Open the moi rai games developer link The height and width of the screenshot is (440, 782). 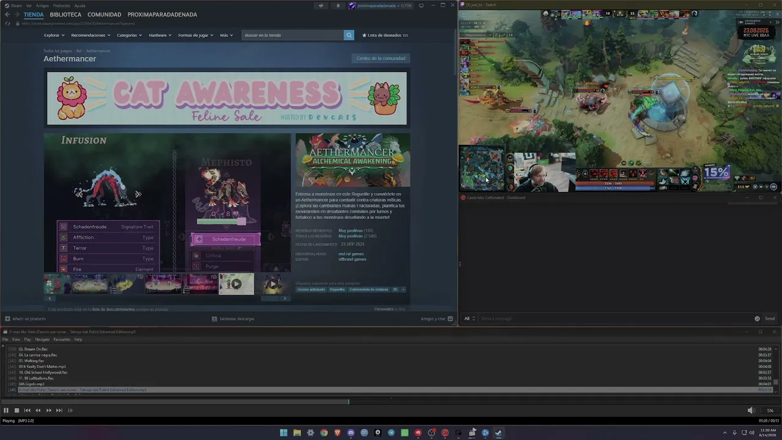(351, 254)
